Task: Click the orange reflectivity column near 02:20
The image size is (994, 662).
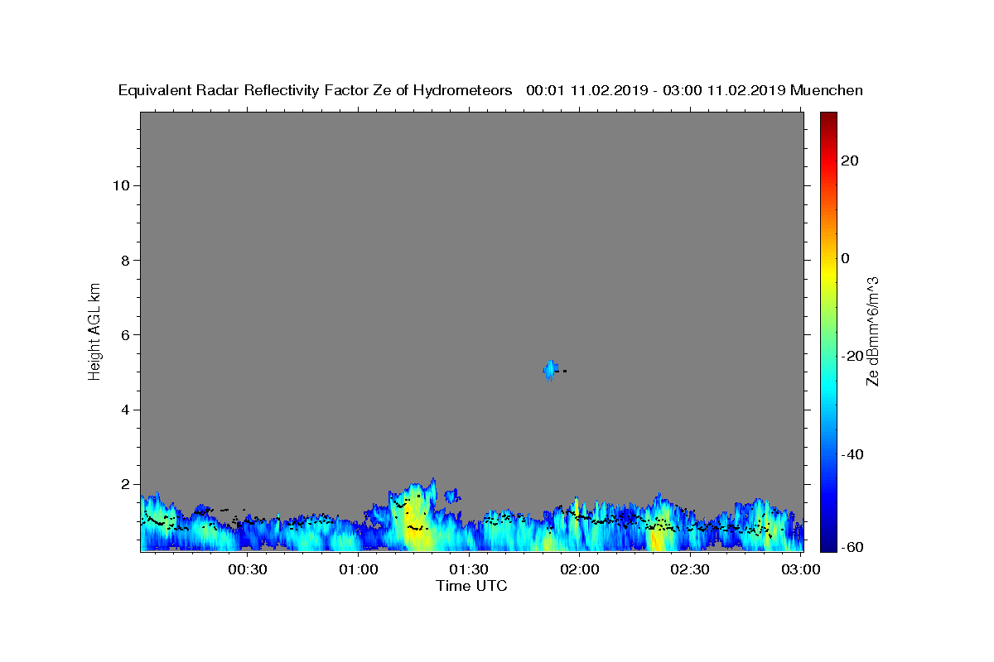Action: pos(658,540)
